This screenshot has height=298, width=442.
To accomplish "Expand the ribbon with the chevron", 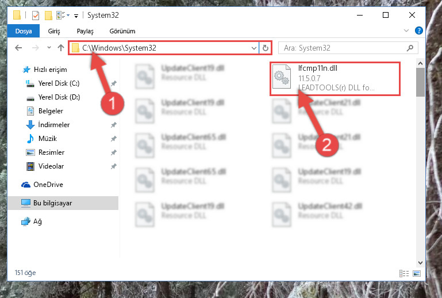I will (406, 30).
